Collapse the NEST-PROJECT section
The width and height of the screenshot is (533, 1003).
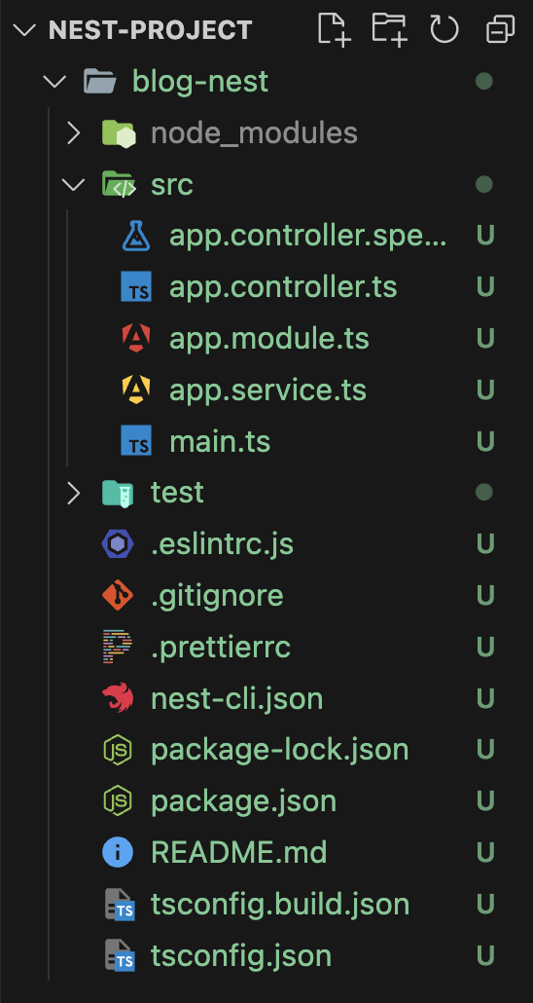[23, 29]
